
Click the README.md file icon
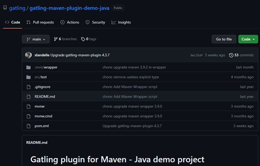(x=29, y=96)
